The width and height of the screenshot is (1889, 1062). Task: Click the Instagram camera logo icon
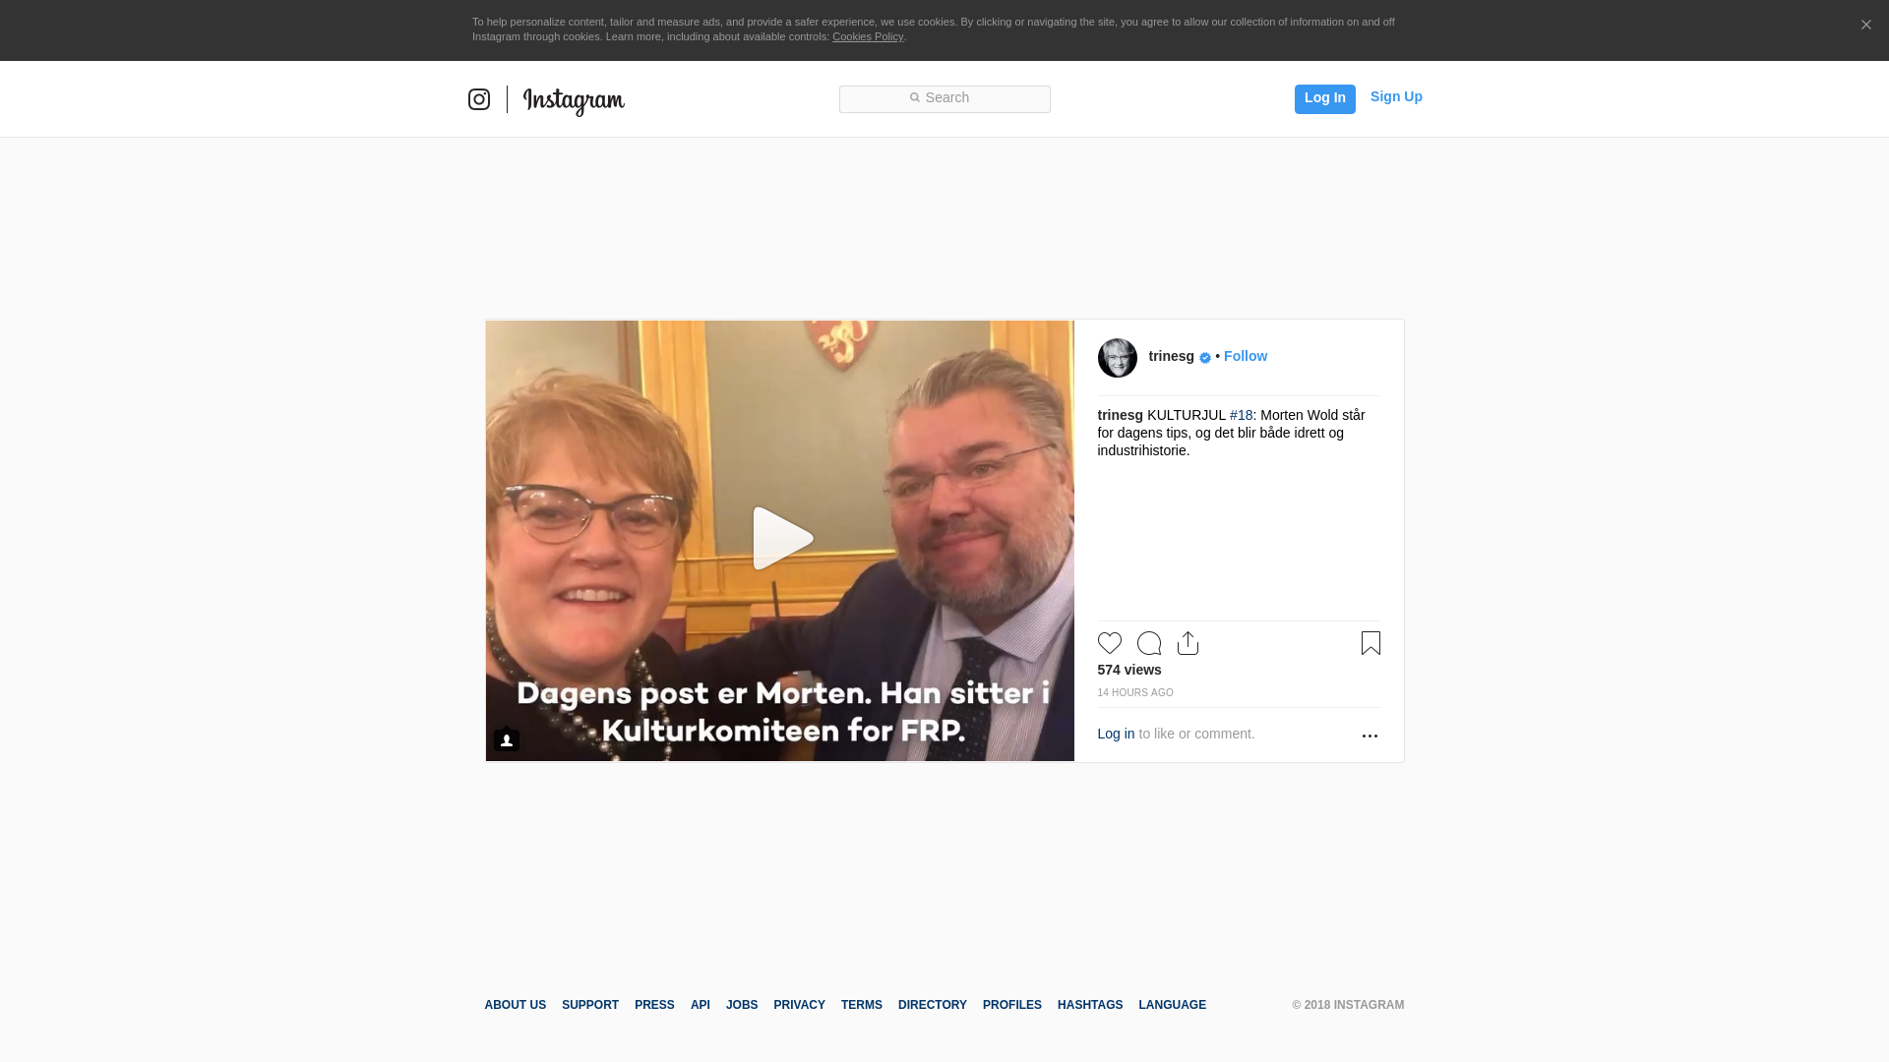479,99
